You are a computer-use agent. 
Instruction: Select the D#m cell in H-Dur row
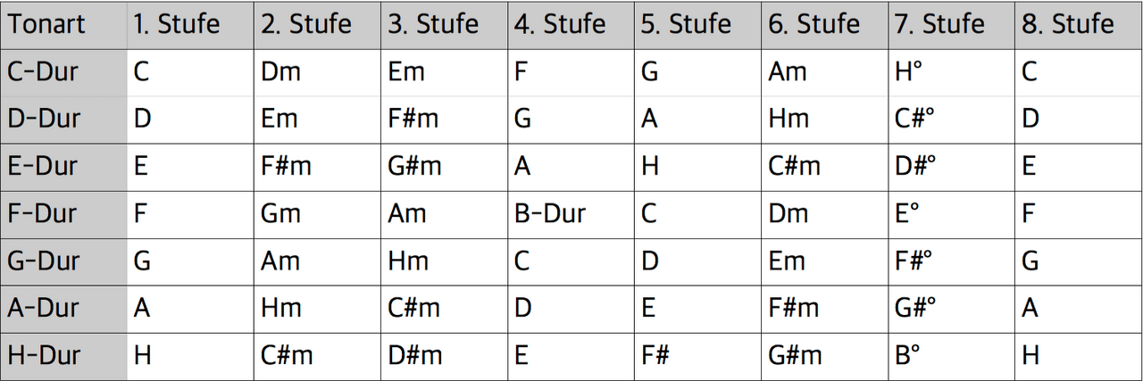pos(415,355)
